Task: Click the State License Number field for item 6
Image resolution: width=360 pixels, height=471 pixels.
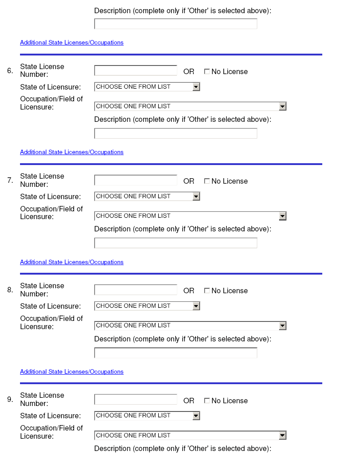Action: point(136,70)
